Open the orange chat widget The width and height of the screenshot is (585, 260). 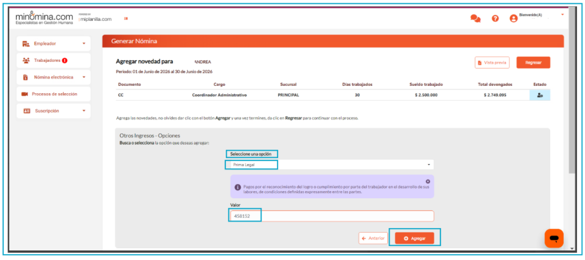click(x=554, y=238)
